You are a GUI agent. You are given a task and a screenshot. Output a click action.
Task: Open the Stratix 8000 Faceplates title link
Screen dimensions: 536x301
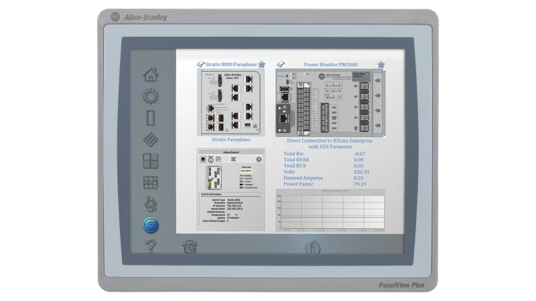[x=231, y=64]
